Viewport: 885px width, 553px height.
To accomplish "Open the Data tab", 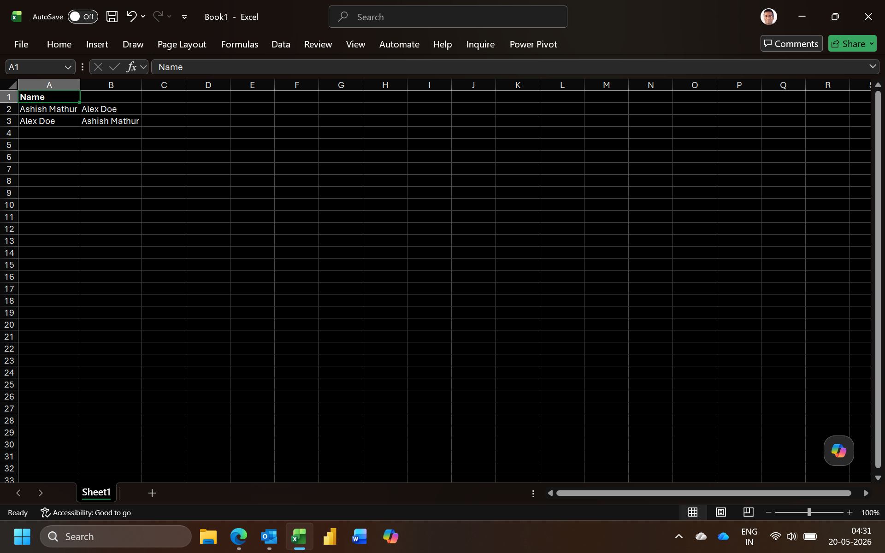I will coord(281,44).
